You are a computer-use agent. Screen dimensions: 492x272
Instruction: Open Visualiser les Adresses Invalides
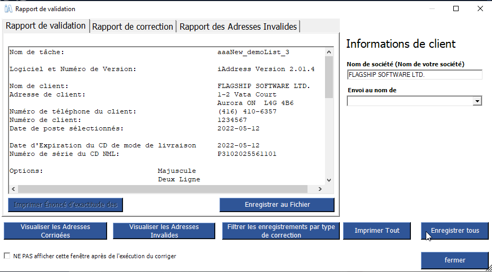(x=164, y=231)
